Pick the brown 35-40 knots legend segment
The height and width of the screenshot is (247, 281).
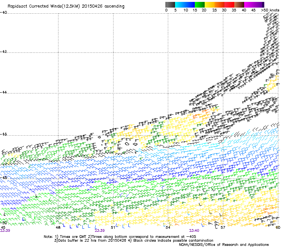(x=239, y=5)
